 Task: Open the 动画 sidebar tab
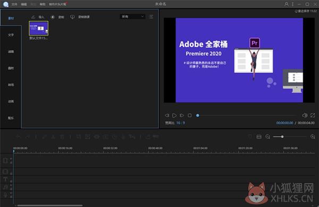[x=11, y=101]
